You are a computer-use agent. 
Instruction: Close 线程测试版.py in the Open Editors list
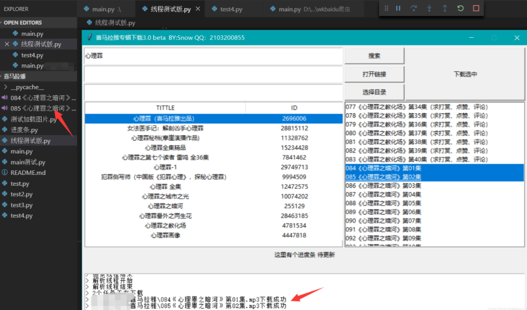(7, 44)
